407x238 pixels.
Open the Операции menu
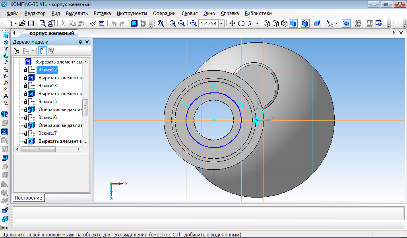(x=164, y=13)
